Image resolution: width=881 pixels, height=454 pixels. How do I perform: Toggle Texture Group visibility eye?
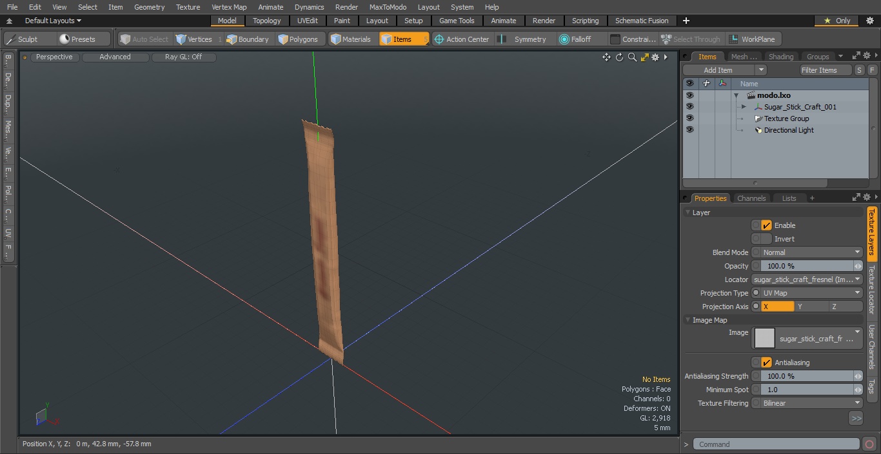pyautogui.click(x=689, y=118)
